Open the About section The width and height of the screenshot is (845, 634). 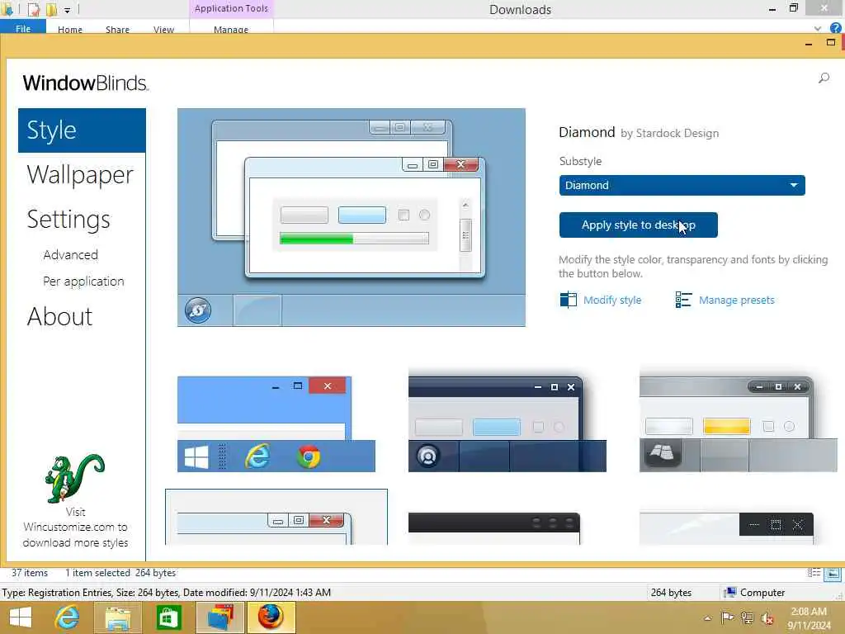tap(59, 316)
